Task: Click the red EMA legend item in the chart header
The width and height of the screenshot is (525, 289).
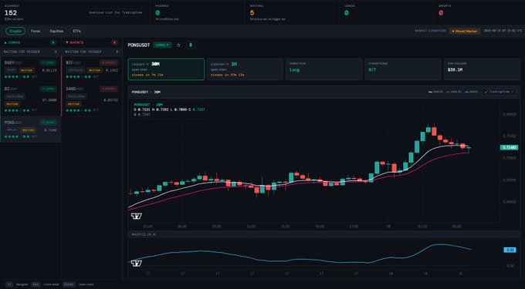Action: (454, 92)
